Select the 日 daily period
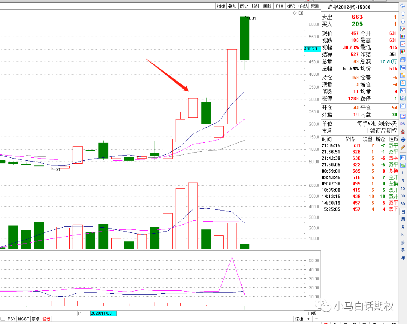 [x=403, y=212]
